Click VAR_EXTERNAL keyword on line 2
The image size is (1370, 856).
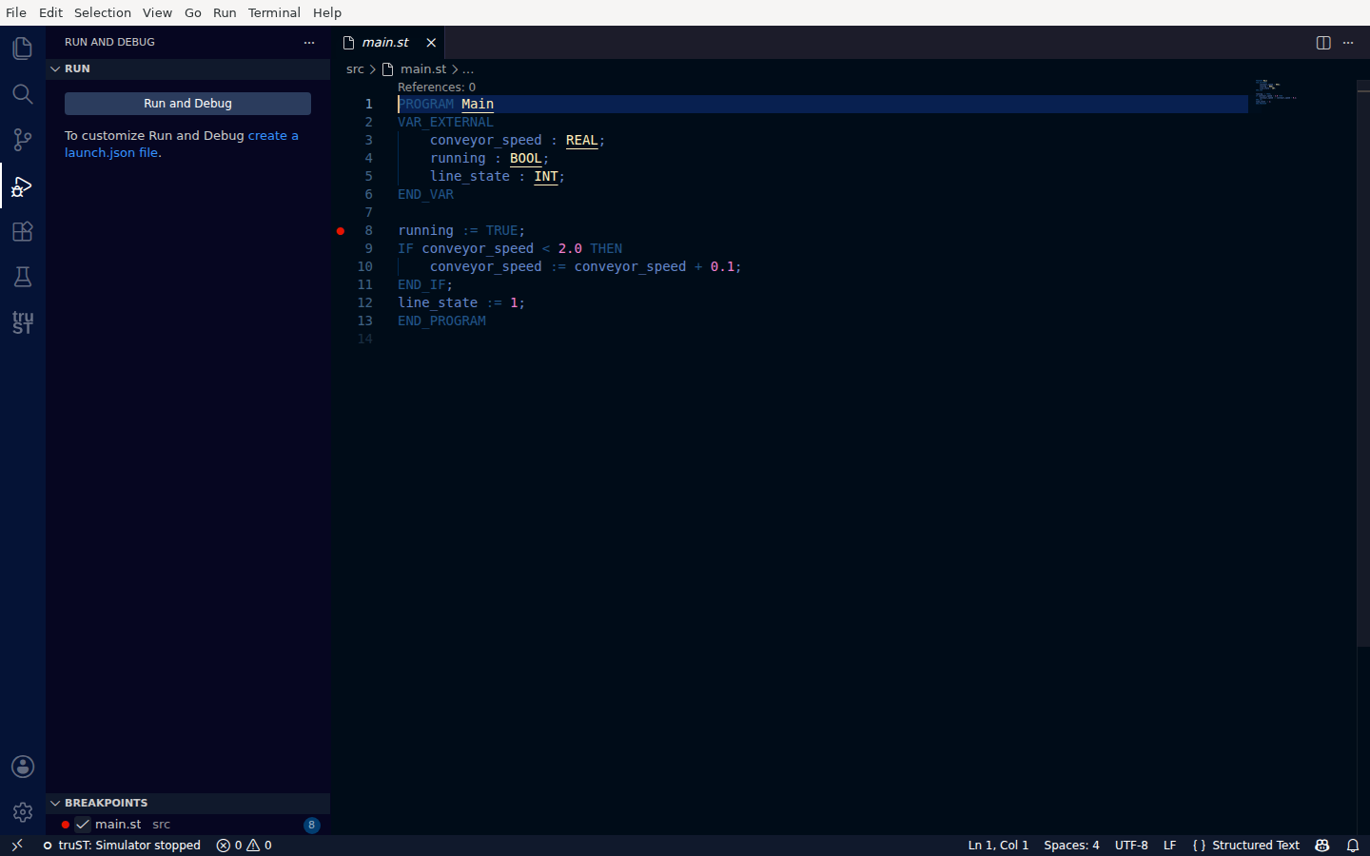pyautogui.click(x=445, y=122)
